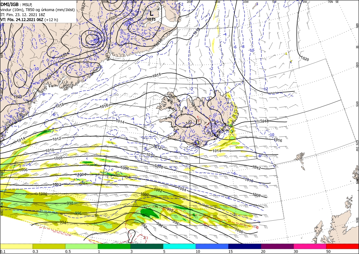Select the dark green 3–5 mm legend swatch
Screen dimensions: 359x254
147,246
